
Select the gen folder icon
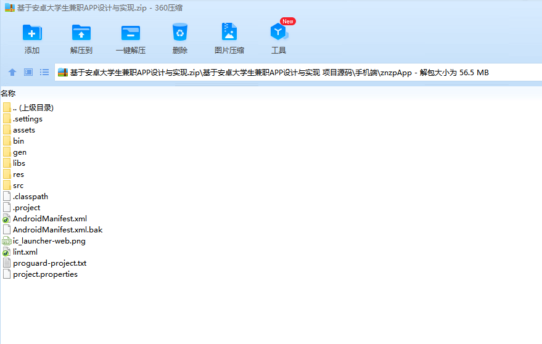point(7,152)
